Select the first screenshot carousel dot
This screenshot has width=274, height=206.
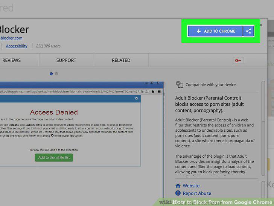(x=51, y=74)
